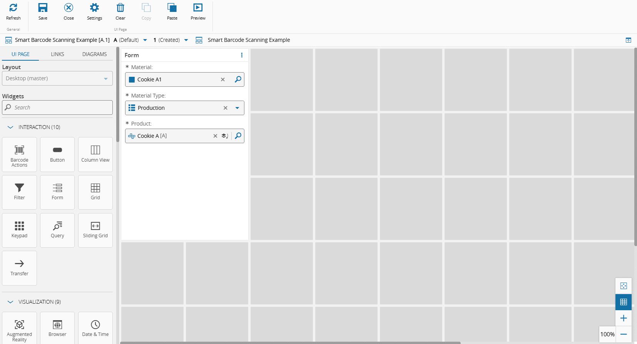The width and height of the screenshot is (637, 344).
Task: Switch to the UI PAGE tab
Action: pos(20,54)
